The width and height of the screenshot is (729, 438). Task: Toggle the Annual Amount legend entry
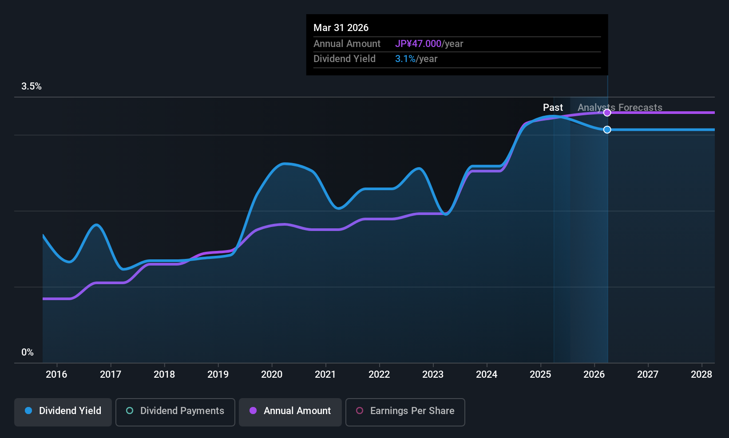[290, 411]
